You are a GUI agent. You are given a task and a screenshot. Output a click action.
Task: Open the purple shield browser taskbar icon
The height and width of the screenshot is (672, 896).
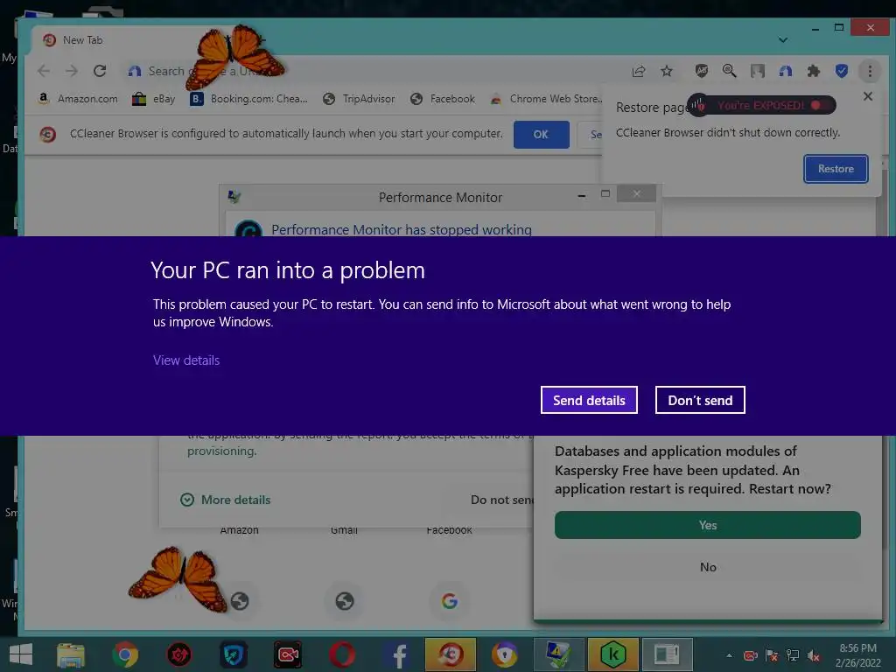click(x=505, y=654)
